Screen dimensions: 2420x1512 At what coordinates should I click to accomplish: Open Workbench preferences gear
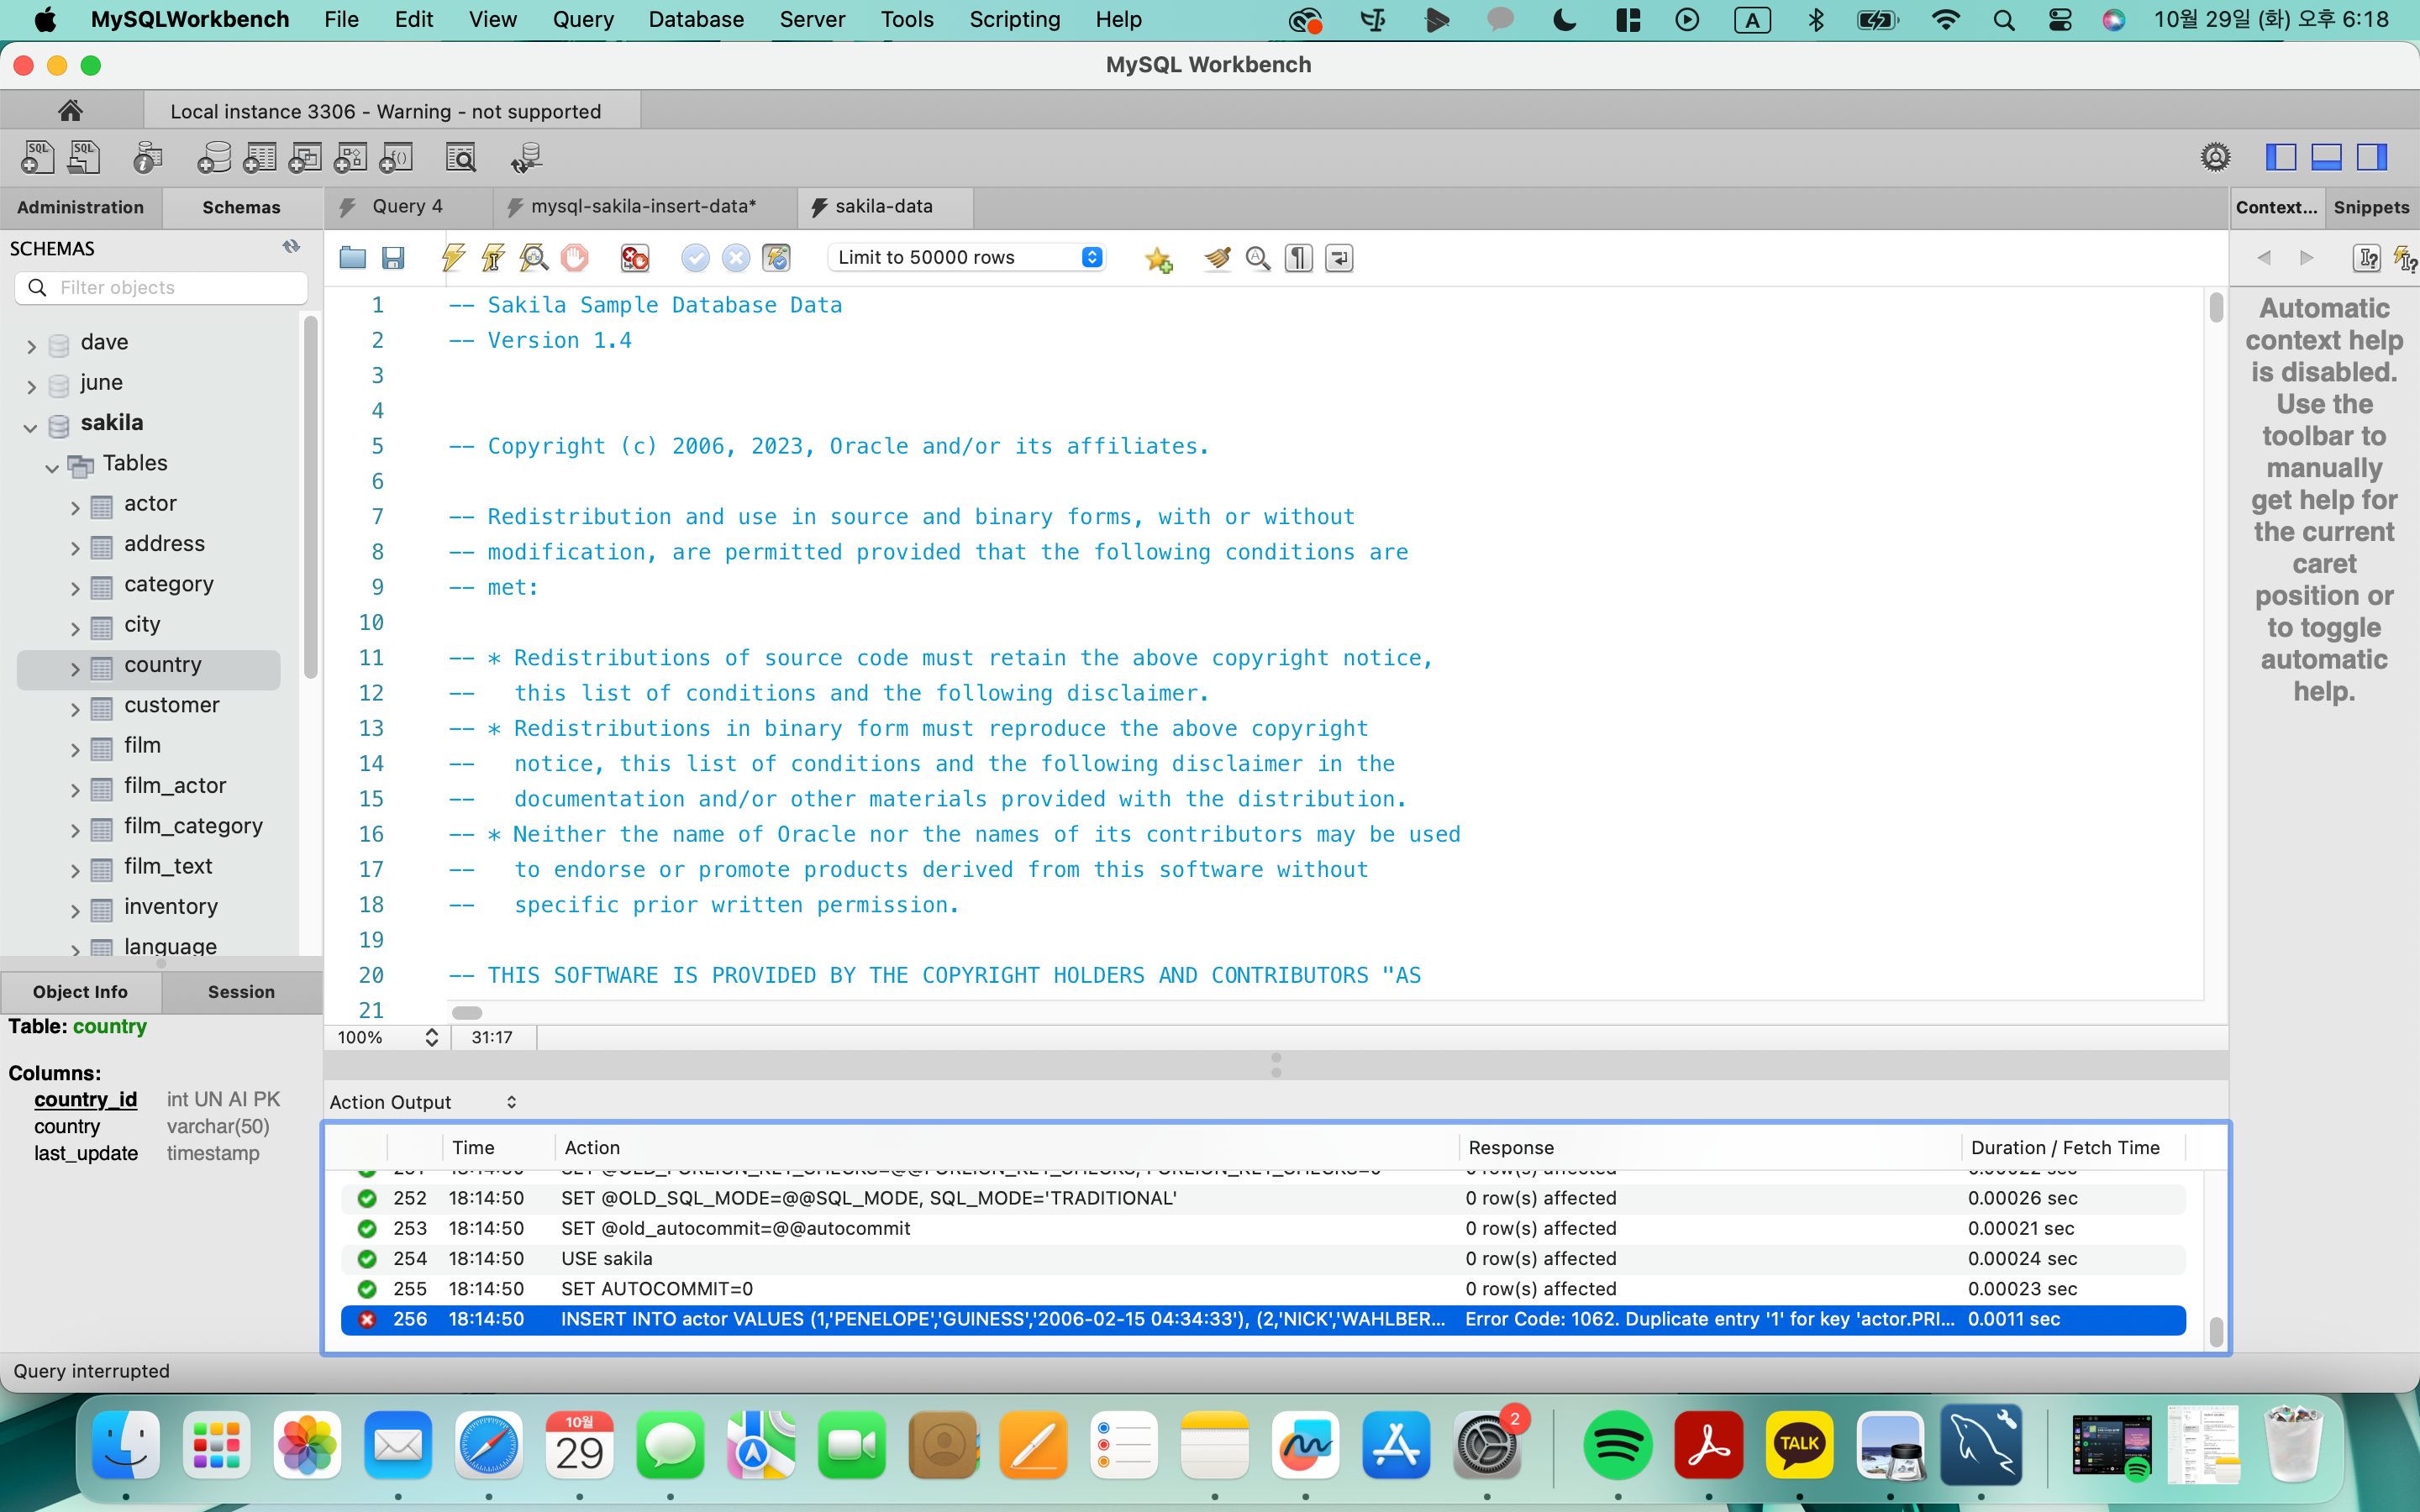click(2215, 157)
